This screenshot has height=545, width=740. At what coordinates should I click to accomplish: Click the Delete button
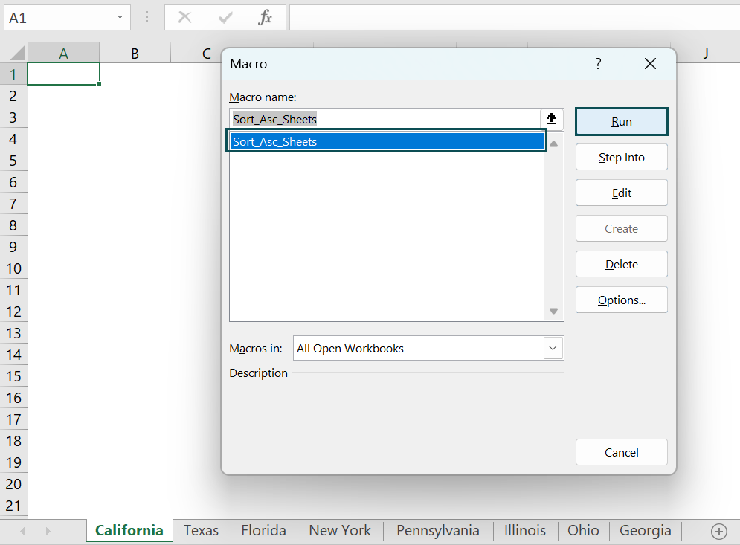point(622,264)
